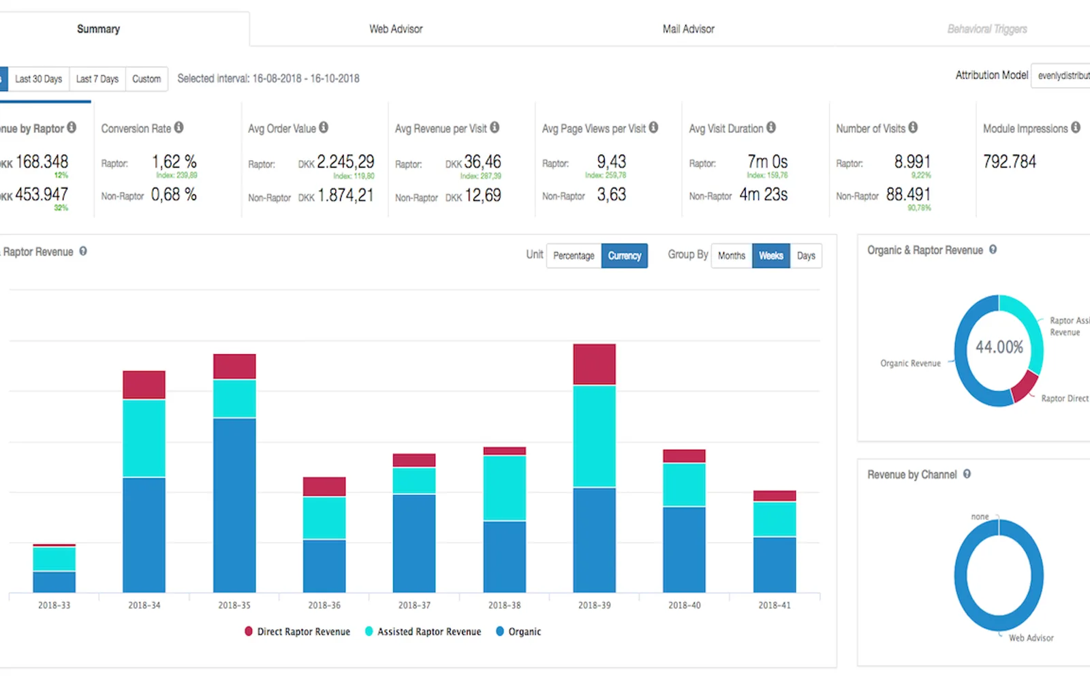Viewport: 1090px width, 681px height.
Task: Switch unit to Currency
Action: pos(625,256)
